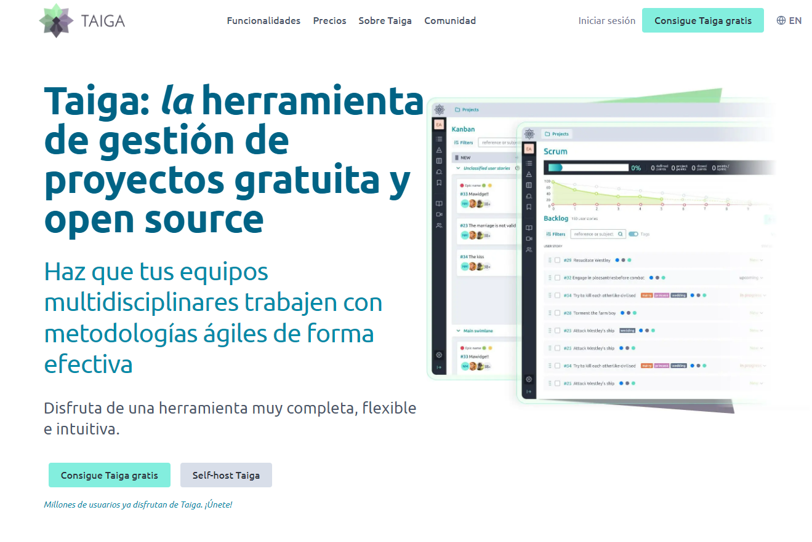Open Kanban card #23 The marriage is not valid
The width and height of the screenshot is (812, 542).
(486, 230)
